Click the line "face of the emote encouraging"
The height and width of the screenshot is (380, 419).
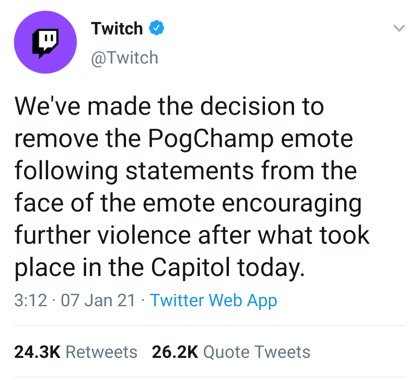point(188,203)
